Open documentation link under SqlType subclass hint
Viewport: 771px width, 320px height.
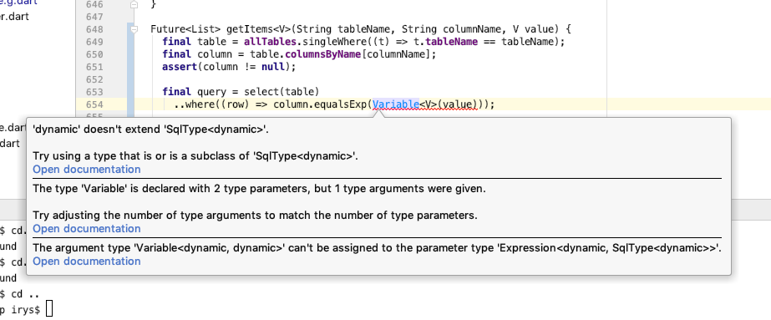(87, 170)
